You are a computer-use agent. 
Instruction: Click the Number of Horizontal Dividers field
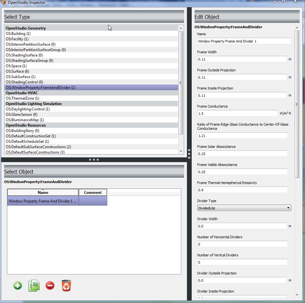coord(242,244)
